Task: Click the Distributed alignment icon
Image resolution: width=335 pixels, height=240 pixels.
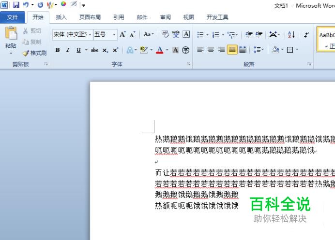Action: coord(243,50)
